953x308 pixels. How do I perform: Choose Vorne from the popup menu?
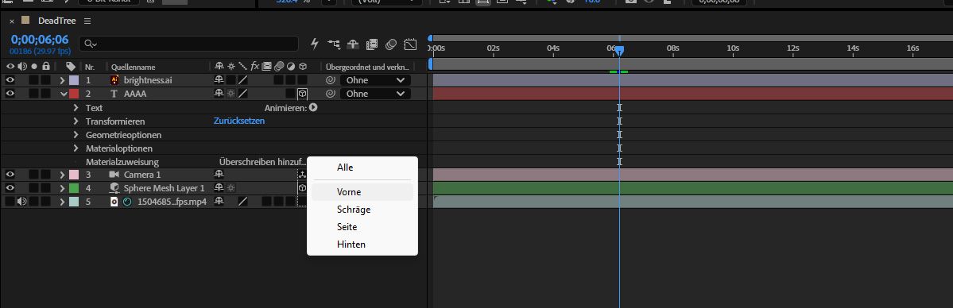[x=362, y=191]
